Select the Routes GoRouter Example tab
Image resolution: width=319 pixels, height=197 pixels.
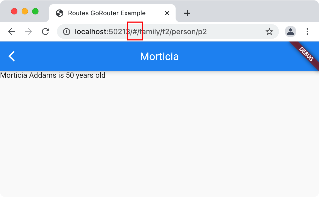pyautogui.click(x=107, y=13)
